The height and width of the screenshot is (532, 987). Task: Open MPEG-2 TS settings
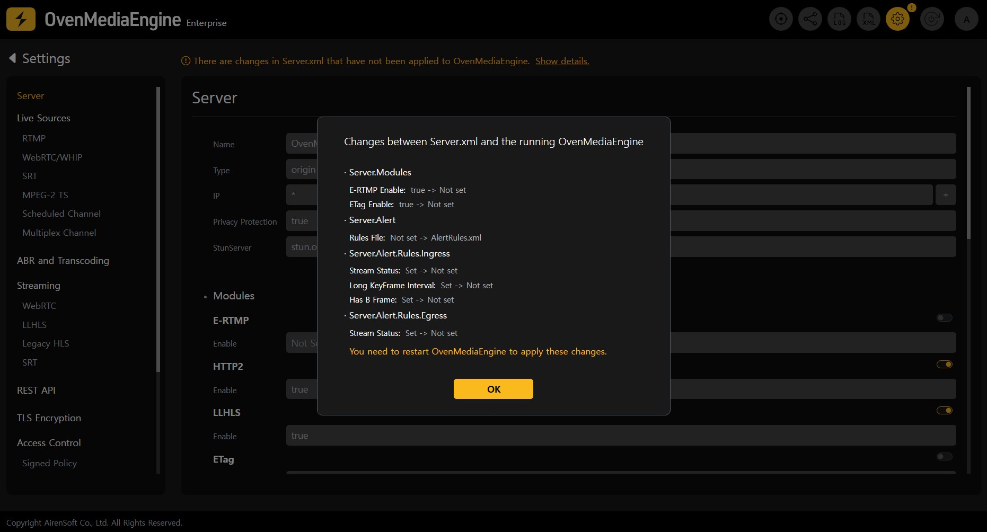coord(45,195)
